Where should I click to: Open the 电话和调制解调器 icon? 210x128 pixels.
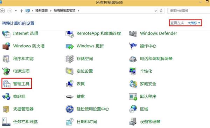(133, 59)
